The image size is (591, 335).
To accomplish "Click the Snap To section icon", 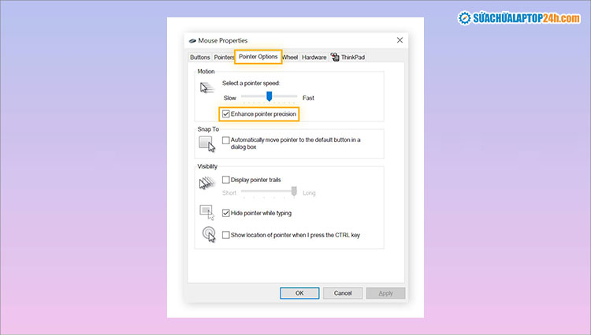I will coord(207,144).
